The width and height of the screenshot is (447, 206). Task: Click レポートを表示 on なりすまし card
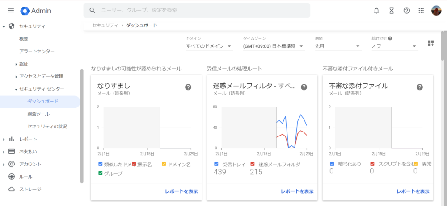click(181, 191)
